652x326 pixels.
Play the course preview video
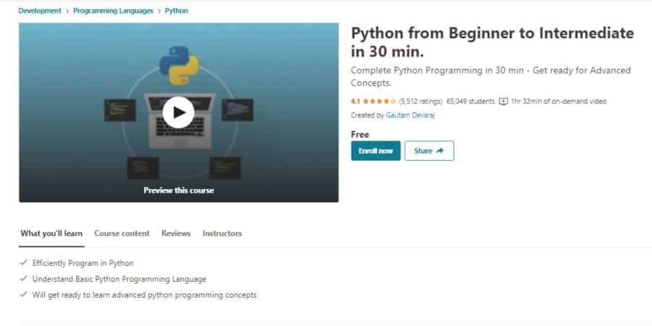tap(178, 112)
